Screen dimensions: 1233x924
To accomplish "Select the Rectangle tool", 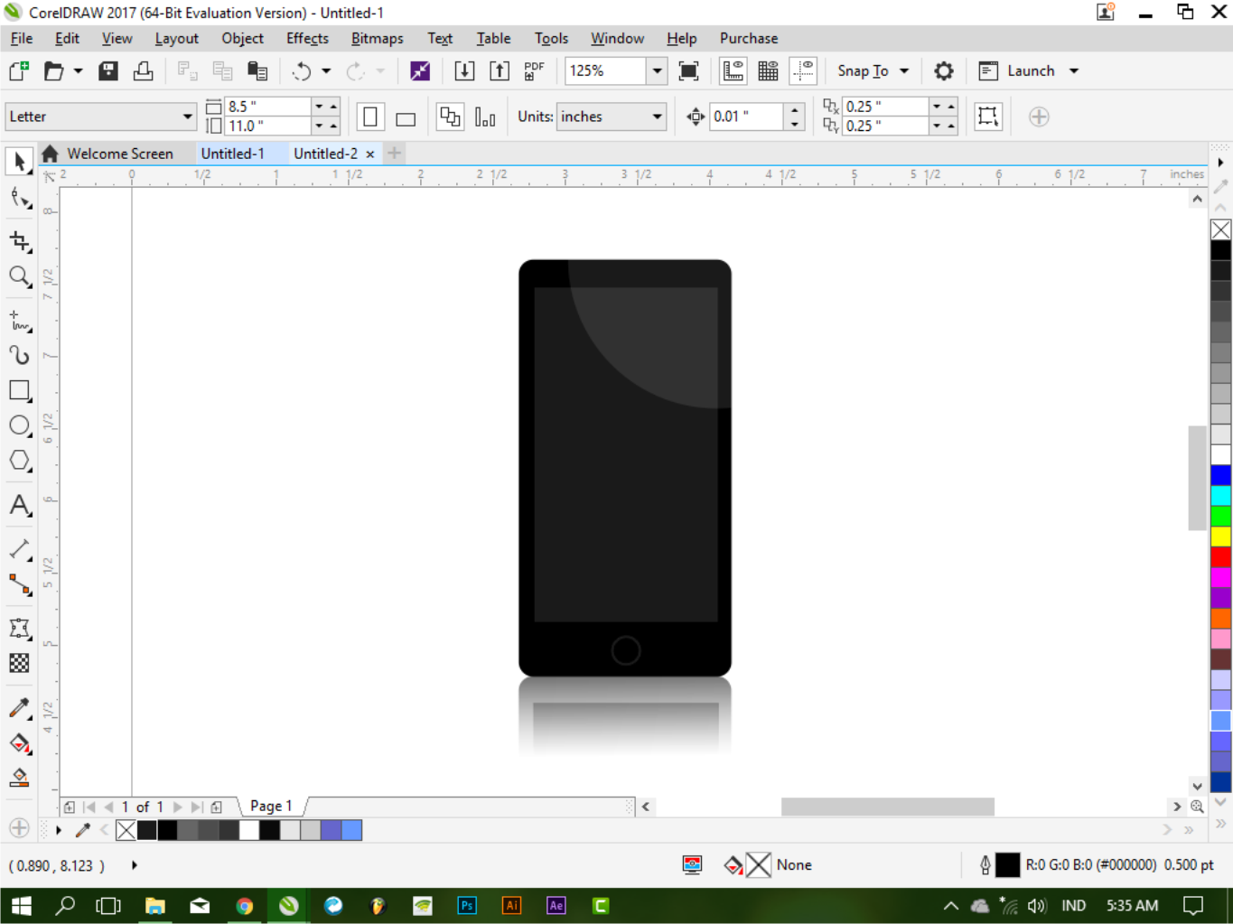I will 19,390.
